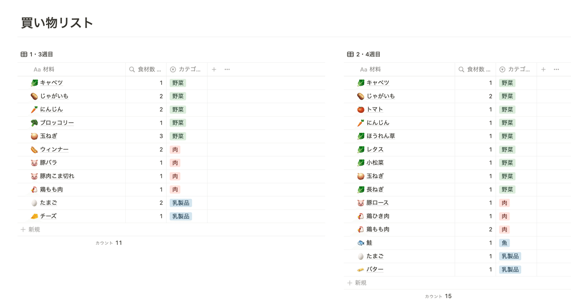Click the table view icon beside 1・3週目
The width and height of the screenshot is (571, 308).
pyautogui.click(x=24, y=54)
